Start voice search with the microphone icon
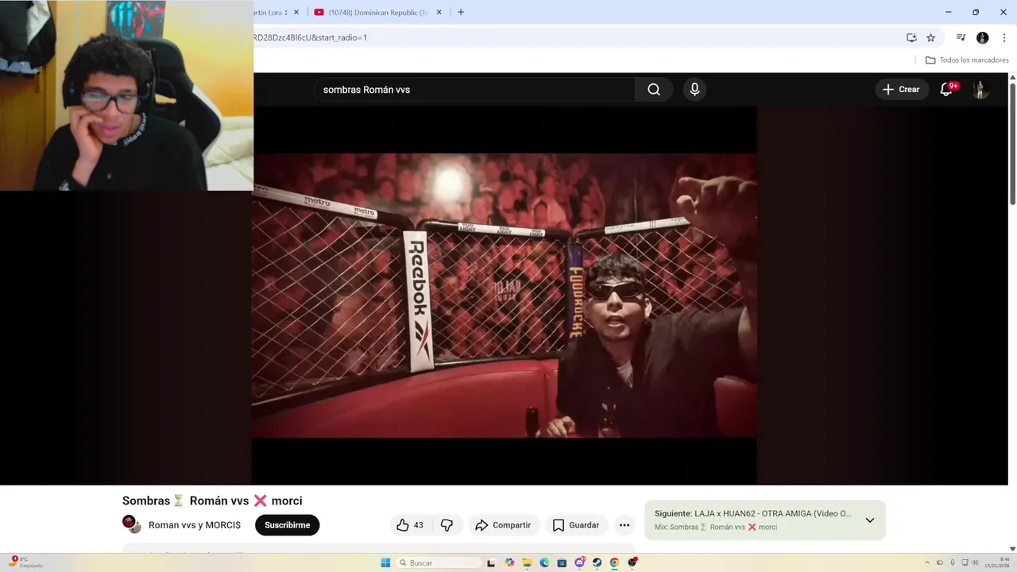This screenshot has height=572, width=1017. [x=694, y=90]
